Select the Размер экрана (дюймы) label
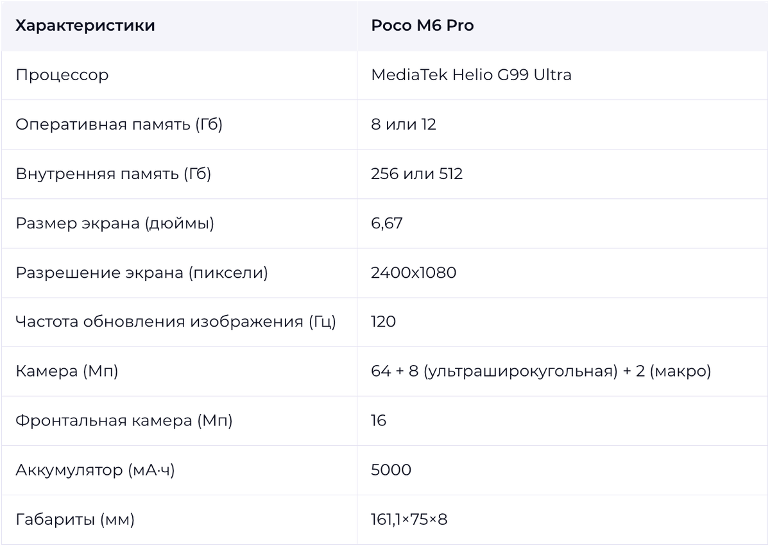 pos(115,223)
